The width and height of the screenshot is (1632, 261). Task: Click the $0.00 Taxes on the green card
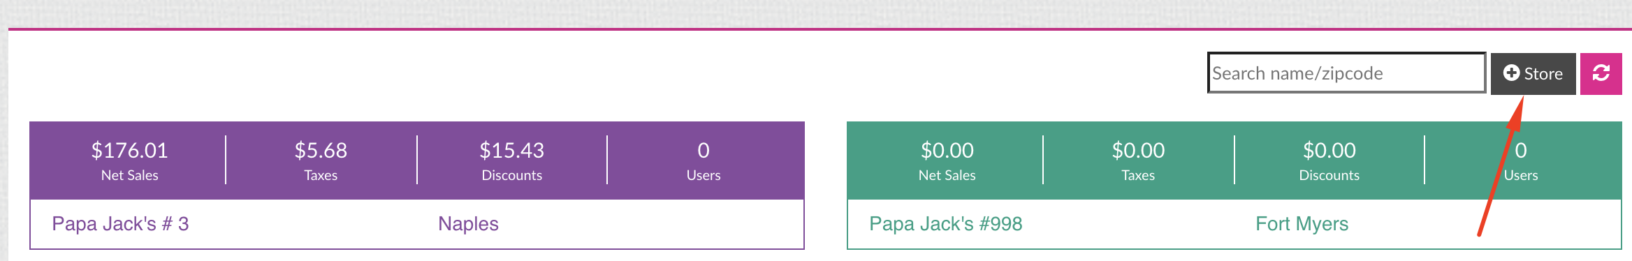(1138, 150)
